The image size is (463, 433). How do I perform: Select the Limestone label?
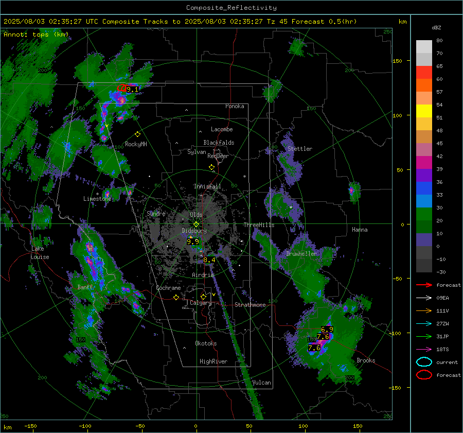[x=97, y=199]
